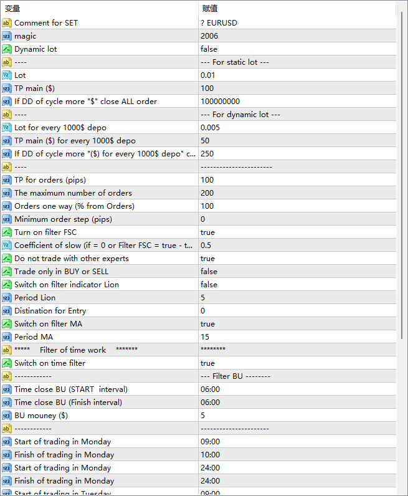Click the '--- For dynamic lot ---' cell

click(297, 115)
